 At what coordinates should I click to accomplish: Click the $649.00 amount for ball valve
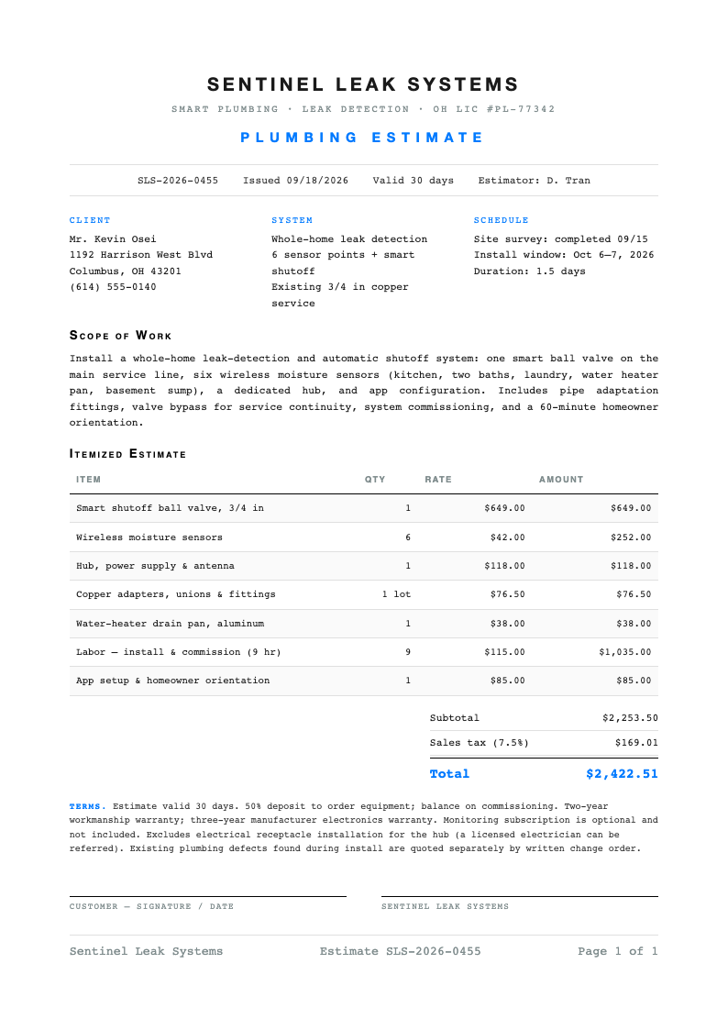pos(631,508)
